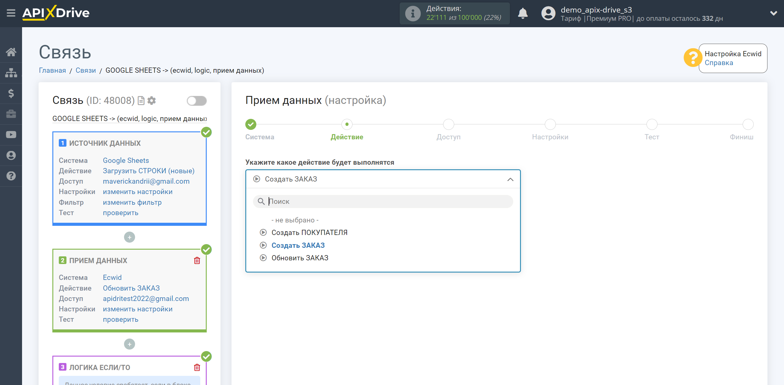Click the ИСТОЧНИК ДАННЫХ block header
This screenshot has height=385, width=784.
tap(105, 143)
